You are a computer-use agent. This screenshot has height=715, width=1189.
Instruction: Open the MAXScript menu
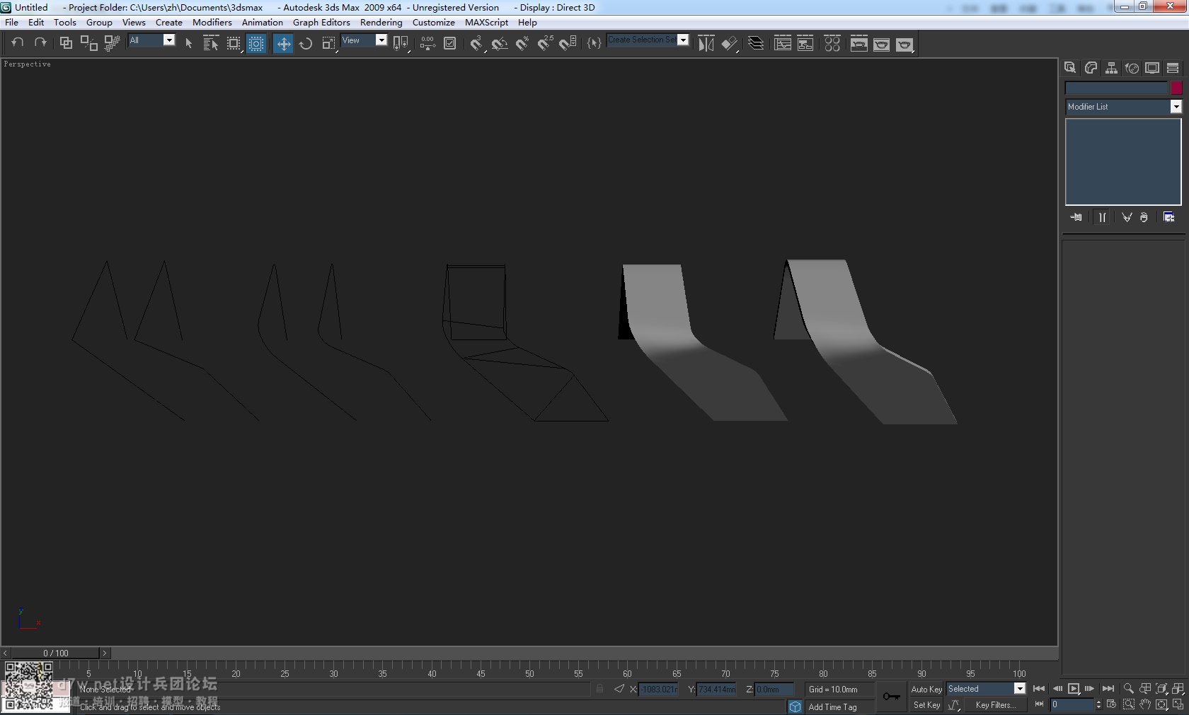tap(486, 22)
